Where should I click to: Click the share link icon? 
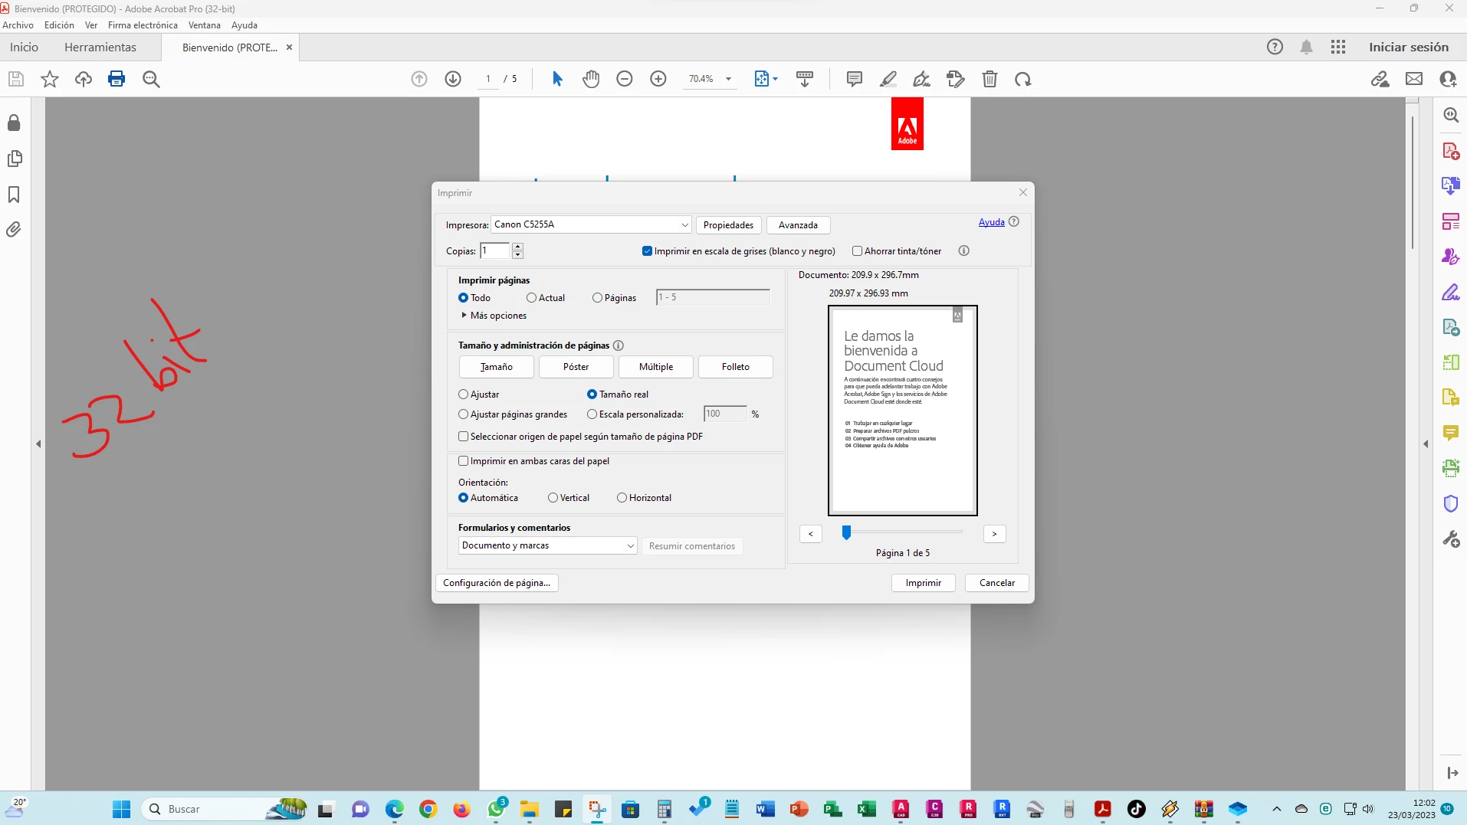click(x=1380, y=79)
